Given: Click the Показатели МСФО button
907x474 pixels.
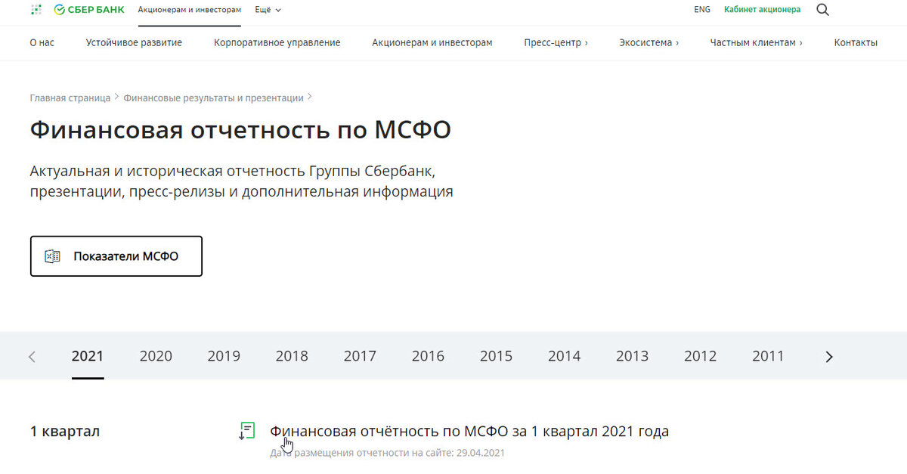Looking at the screenshot, I should coord(116,256).
